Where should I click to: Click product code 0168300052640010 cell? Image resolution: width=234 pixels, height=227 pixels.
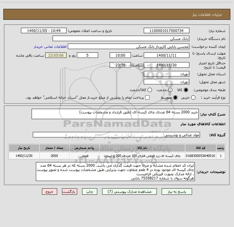[201, 156]
